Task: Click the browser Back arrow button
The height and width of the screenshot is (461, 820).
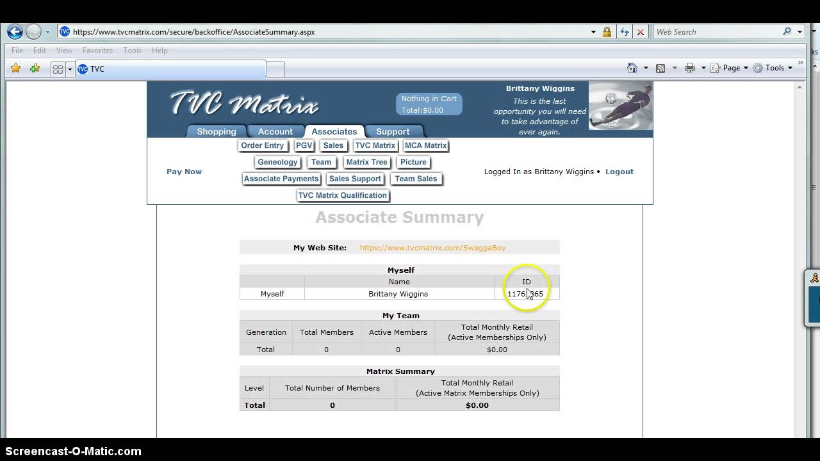Action: [15, 31]
